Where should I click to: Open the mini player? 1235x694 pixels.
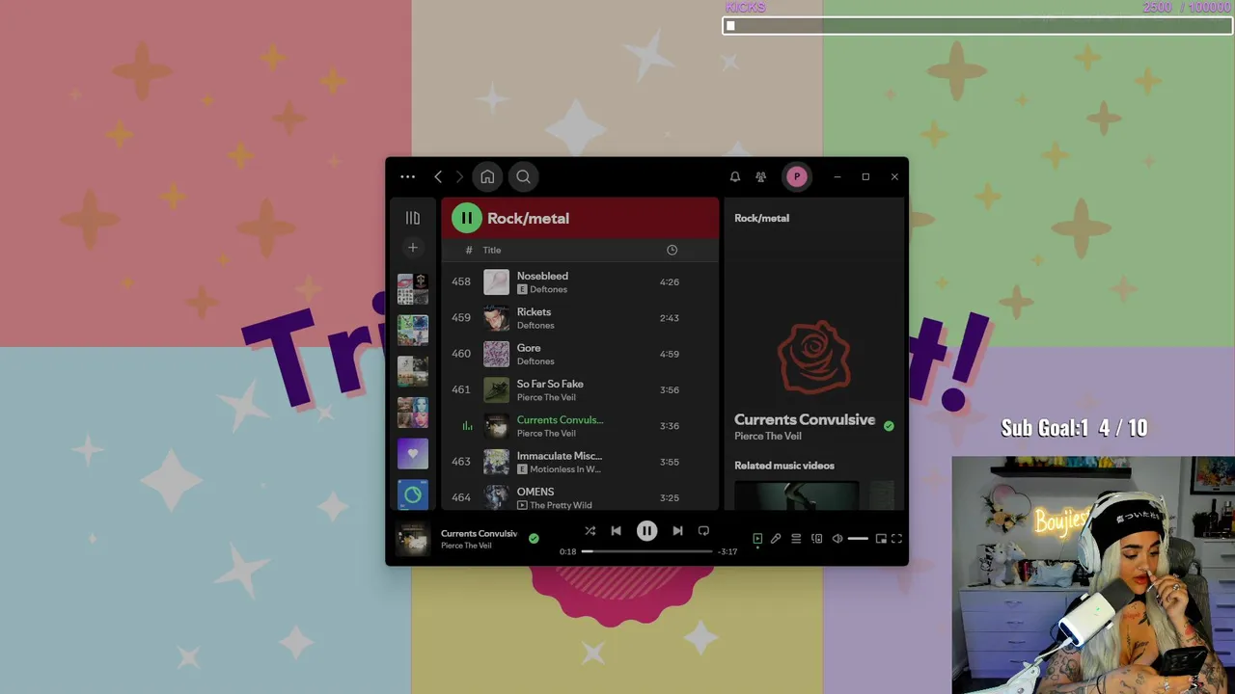click(x=881, y=539)
